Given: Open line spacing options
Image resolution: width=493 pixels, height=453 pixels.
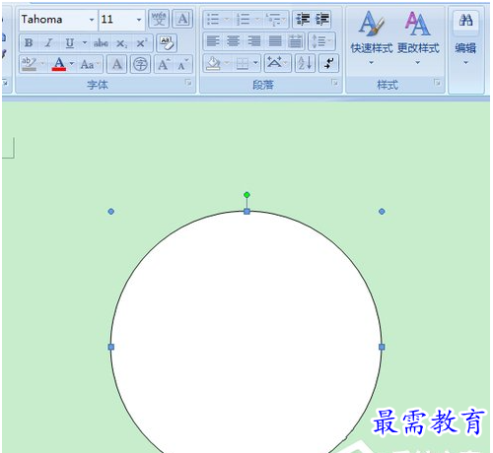Looking at the screenshot, I should coord(321,41).
